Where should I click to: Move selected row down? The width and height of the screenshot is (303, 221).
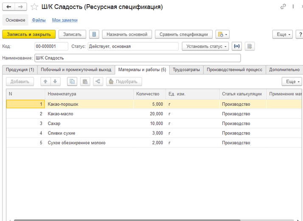click(55, 81)
